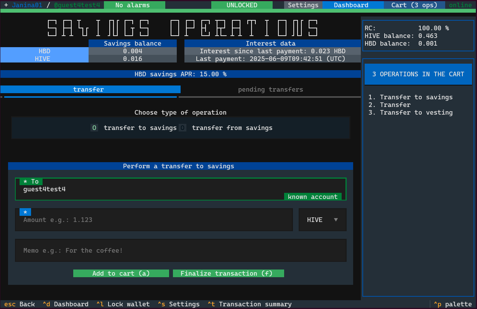Click the ^d Dashboard footer shortcut
The image size is (477, 309).
pos(66,304)
